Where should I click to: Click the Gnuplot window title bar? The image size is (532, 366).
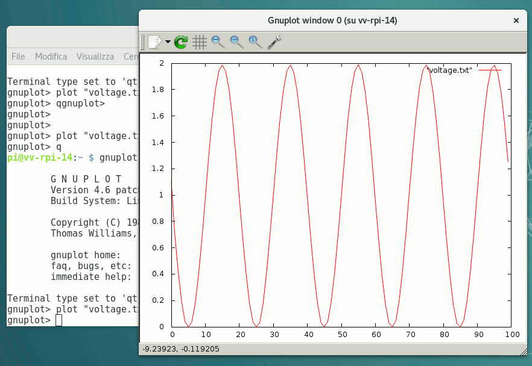click(x=332, y=20)
